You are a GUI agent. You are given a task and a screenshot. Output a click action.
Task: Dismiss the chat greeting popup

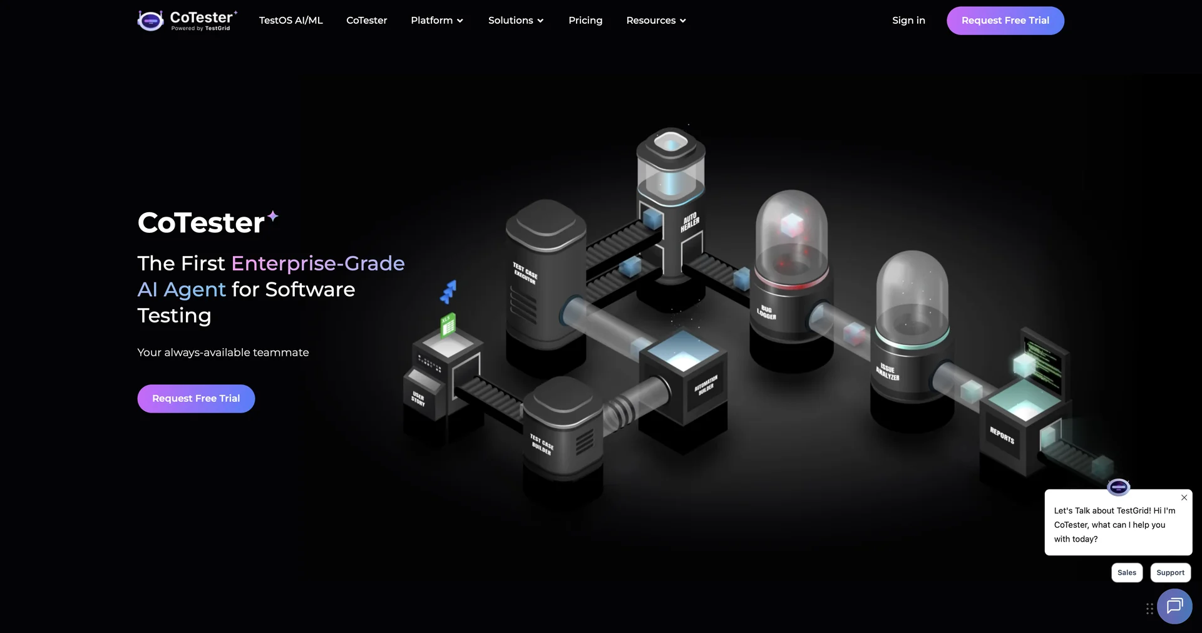1184,497
